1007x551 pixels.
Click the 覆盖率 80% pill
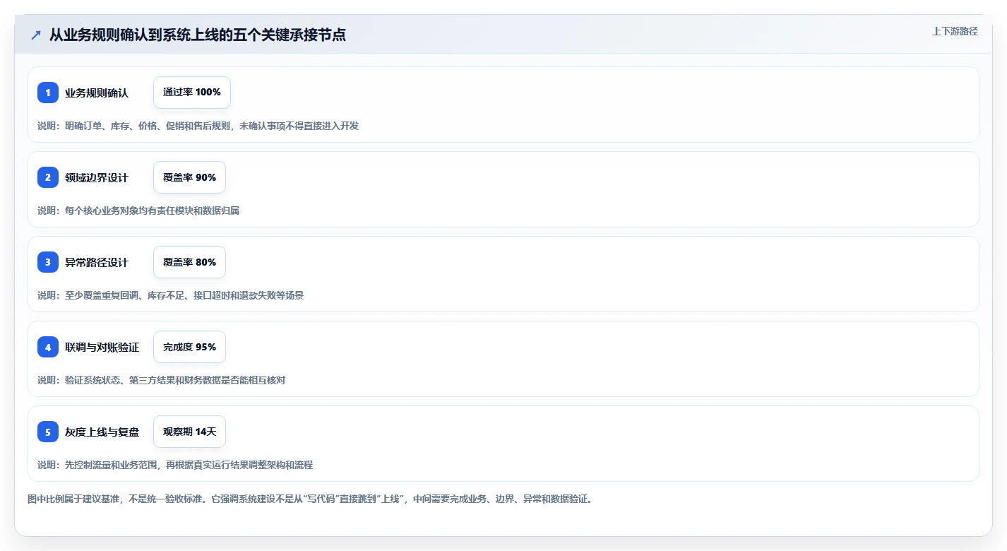coord(189,262)
